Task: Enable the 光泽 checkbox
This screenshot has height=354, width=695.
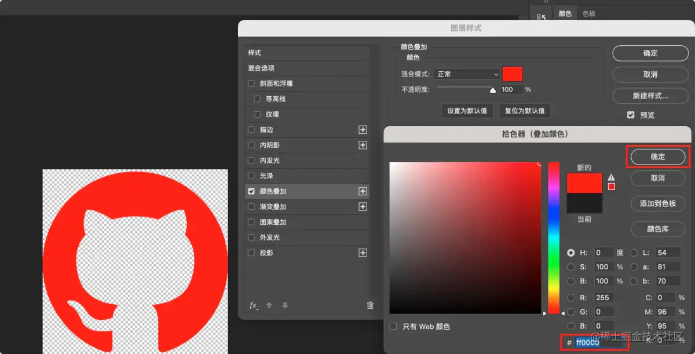Action: point(251,176)
